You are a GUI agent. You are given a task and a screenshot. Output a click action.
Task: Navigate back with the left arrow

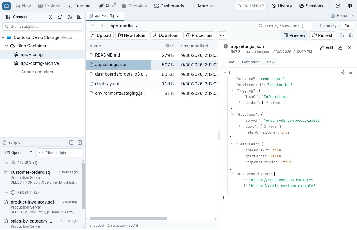point(93,26)
